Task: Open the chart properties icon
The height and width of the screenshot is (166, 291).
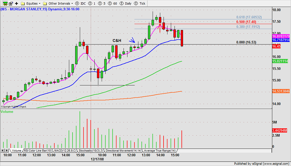Action: pyautogui.click(x=11, y=3)
